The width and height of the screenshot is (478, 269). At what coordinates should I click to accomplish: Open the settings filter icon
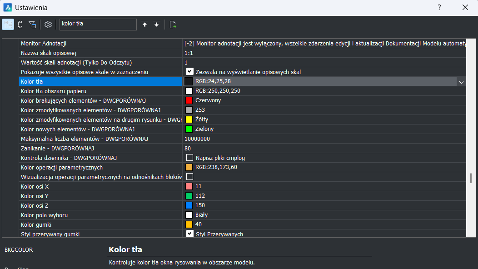pos(32,25)
